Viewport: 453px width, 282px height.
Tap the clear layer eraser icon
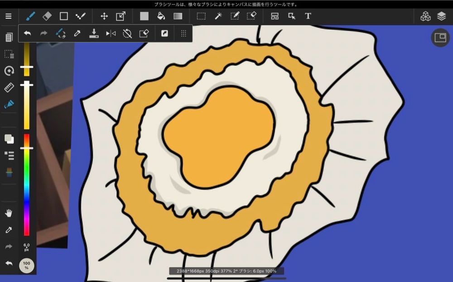click(x=144, y=34)
